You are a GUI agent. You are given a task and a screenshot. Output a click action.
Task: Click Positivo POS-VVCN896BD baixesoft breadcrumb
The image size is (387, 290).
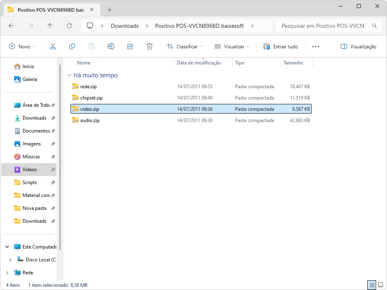point(200,26)
